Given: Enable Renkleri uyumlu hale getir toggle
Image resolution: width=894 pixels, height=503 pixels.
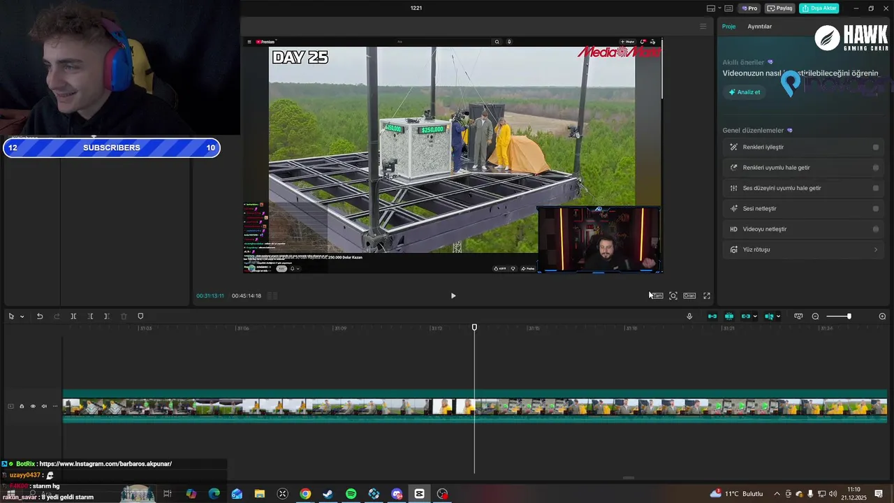Looking at the screenshot, I should pyautogui.click(x=875, y=168).
